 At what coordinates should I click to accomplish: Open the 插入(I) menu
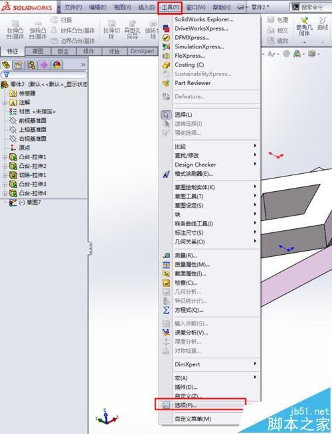(x=146, y=7)
